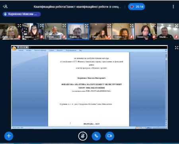Open dropdown next to Ільни... webcam name
This screenshot has height=144, width=179.
tap(171, 37)
